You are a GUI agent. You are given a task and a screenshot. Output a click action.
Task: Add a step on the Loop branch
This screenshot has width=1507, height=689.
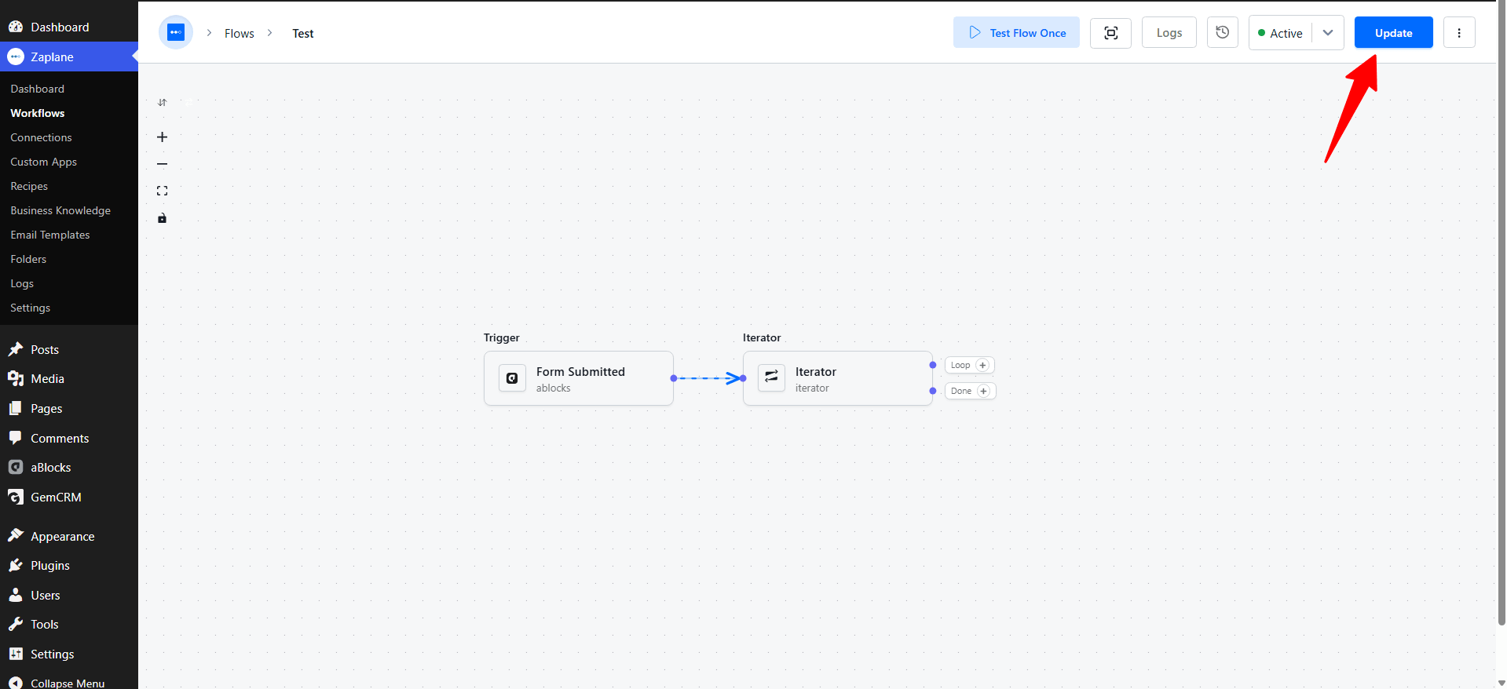click(x=982, y=365)
